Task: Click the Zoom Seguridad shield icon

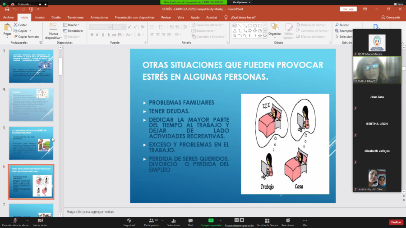Action: pyautogui.click(x=129, y=220)
